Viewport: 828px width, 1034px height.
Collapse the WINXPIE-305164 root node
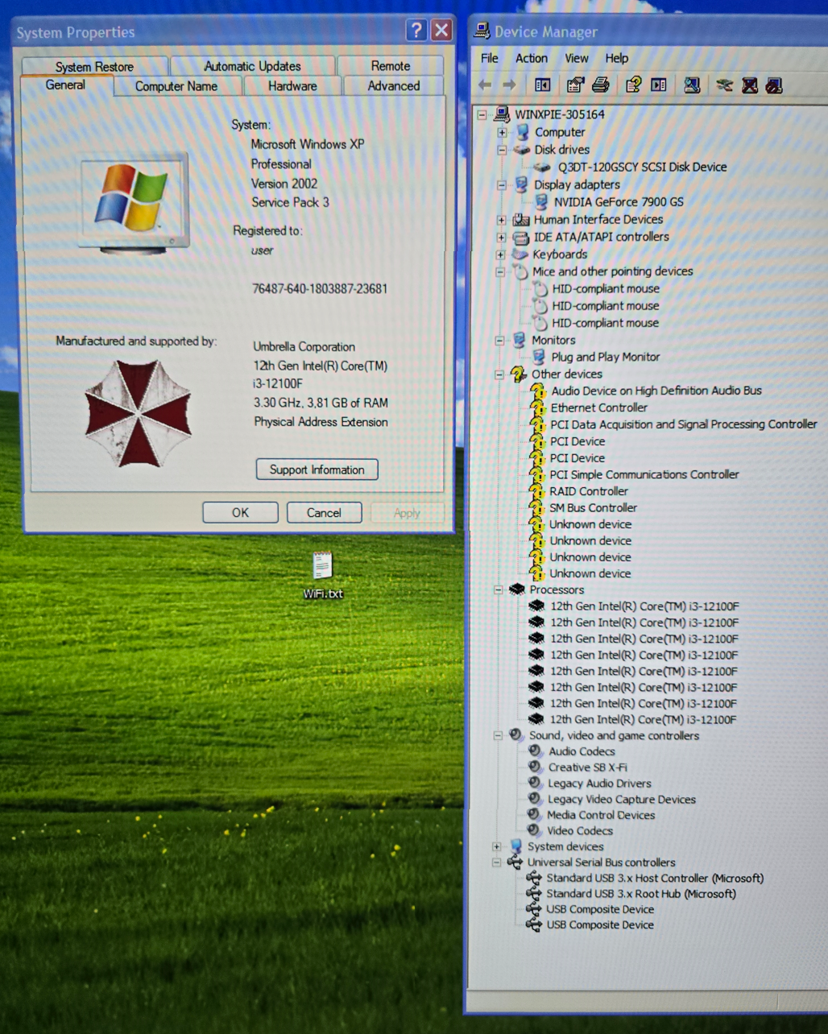pos(482,114)
